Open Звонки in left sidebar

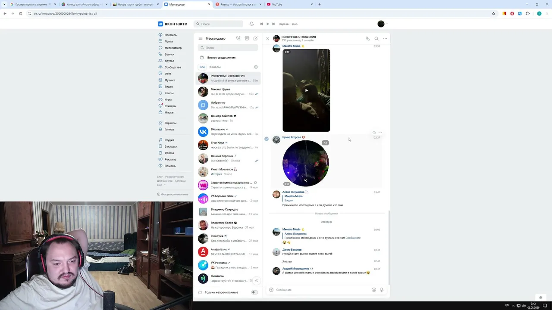click(x=169, y=54)
